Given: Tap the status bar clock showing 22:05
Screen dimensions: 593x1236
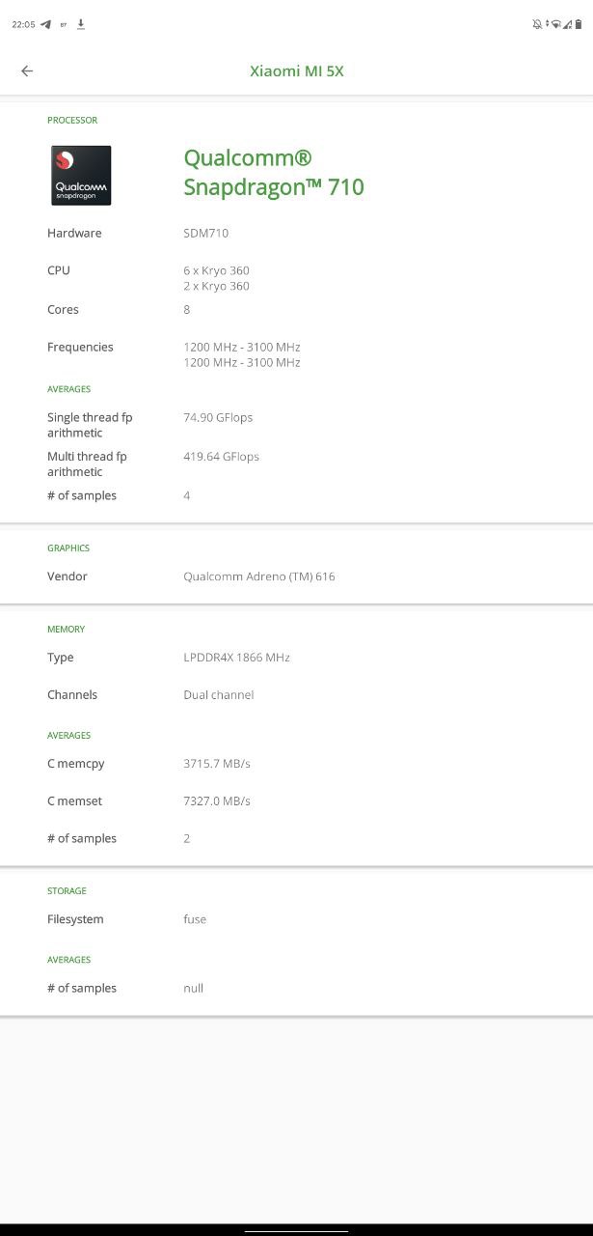Looking at the screenshot, I should point(23,24).
